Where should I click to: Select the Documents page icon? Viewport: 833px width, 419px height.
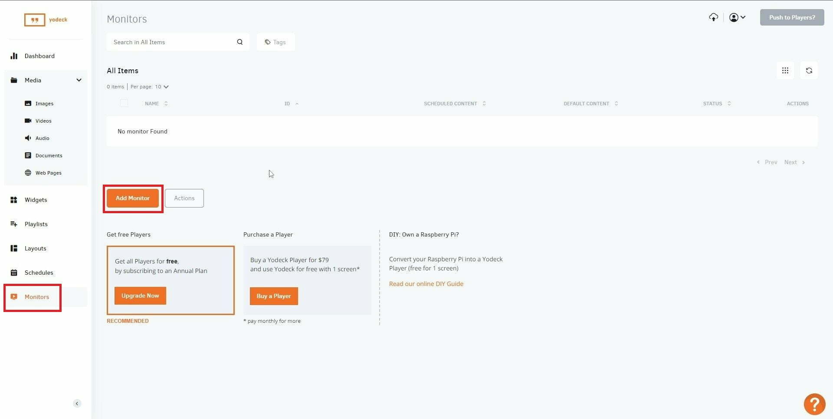(28, 156)
